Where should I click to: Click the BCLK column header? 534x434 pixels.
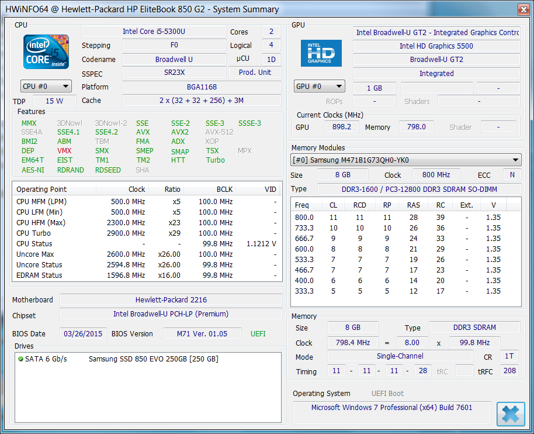(210, 189)
